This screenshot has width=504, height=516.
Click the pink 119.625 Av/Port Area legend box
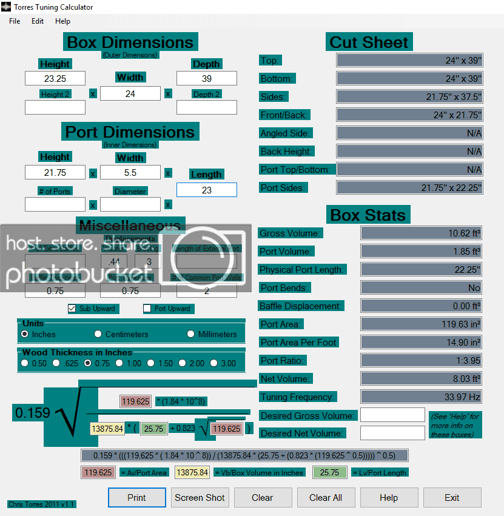click(x=98, y=472)
